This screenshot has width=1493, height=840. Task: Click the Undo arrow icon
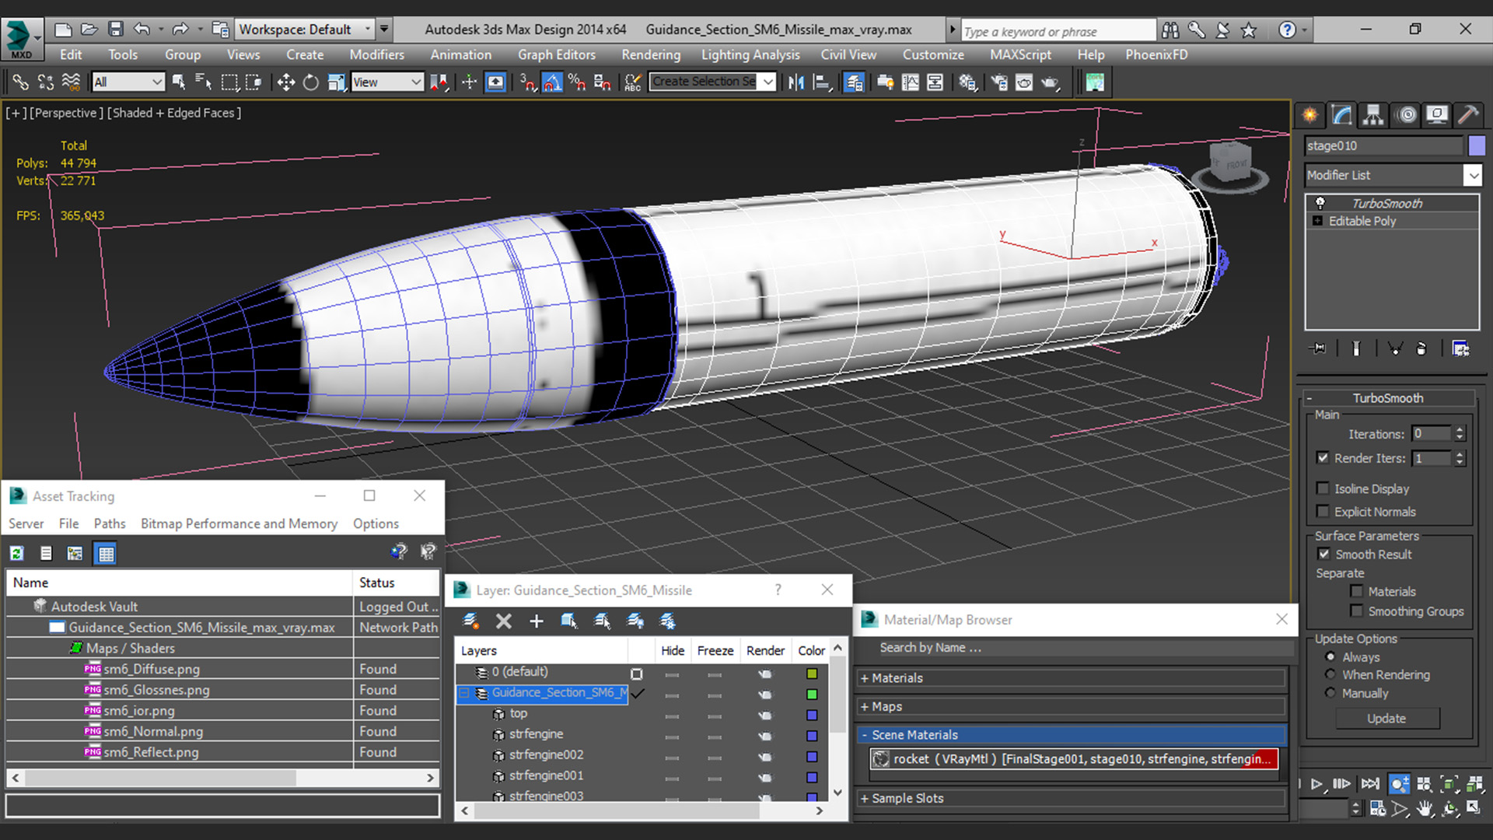[142, 30]
